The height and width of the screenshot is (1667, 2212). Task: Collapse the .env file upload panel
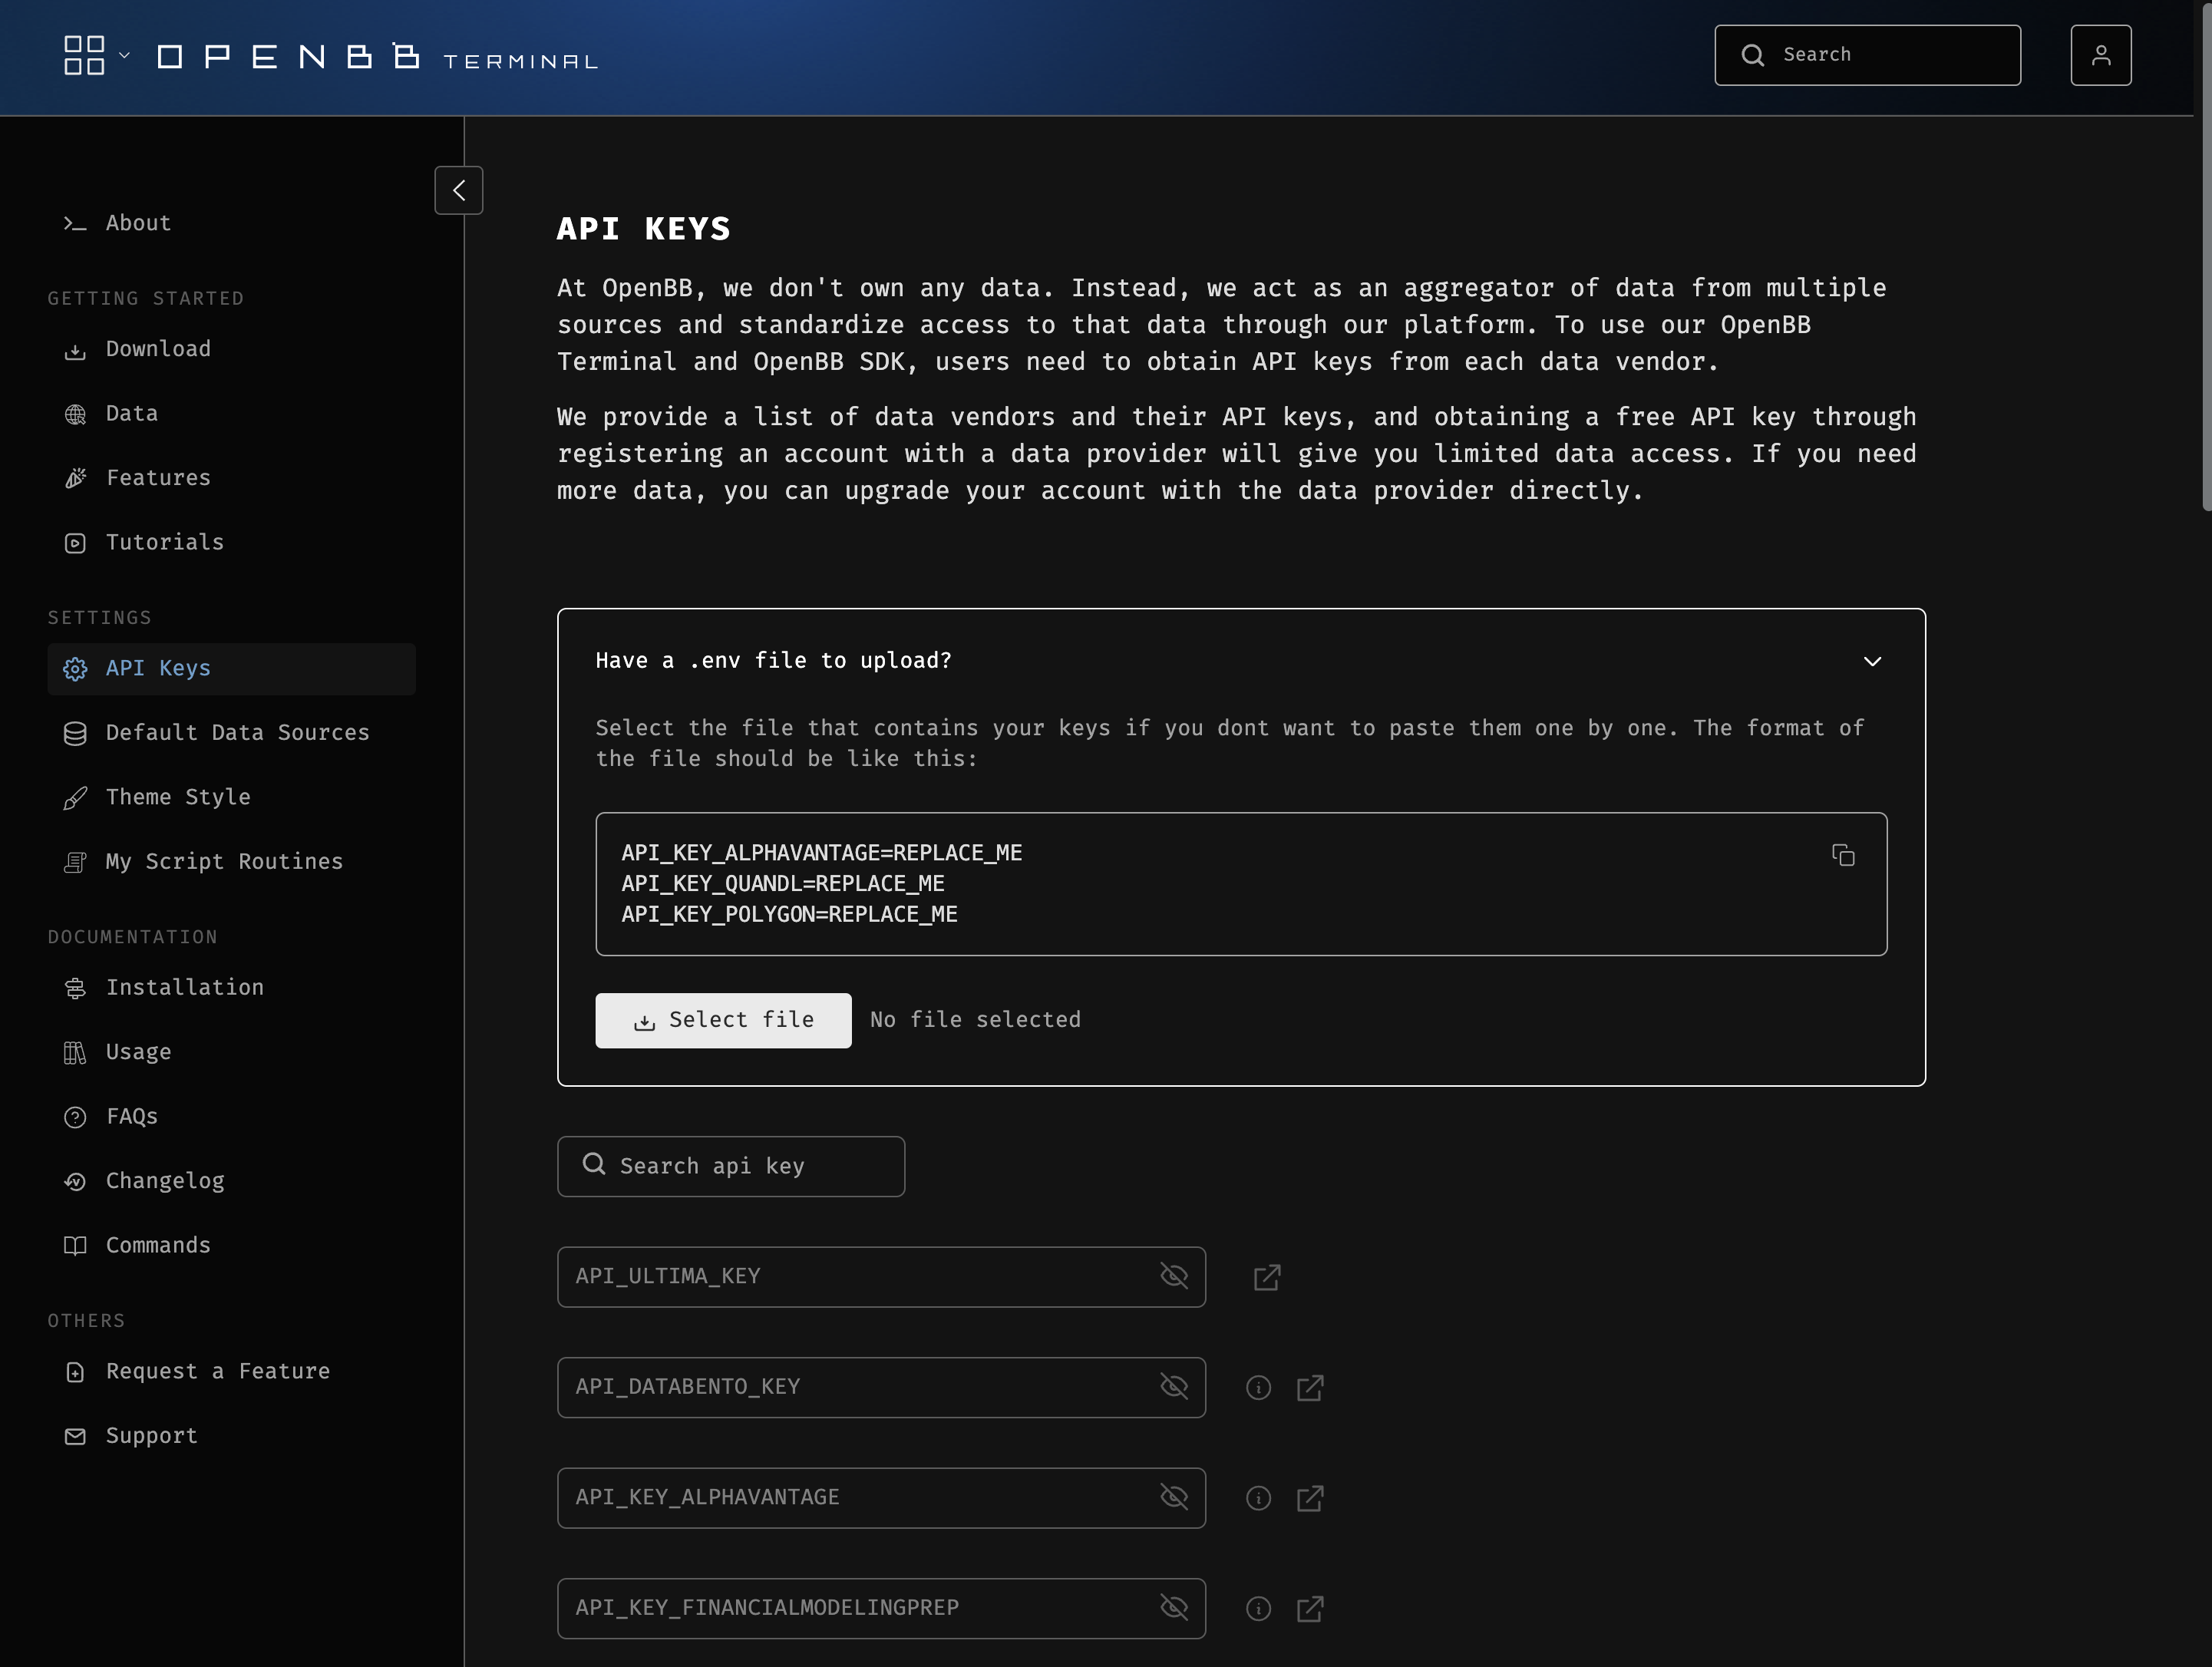pyautogui.click(x=1872, y=661)
